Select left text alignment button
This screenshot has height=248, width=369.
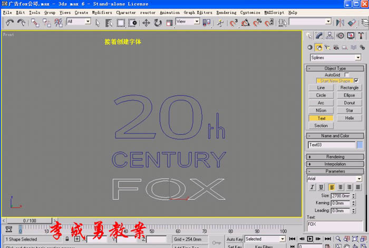click(x=332, y=187)
